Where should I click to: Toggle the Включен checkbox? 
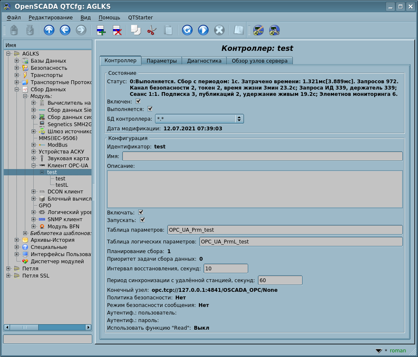(x=138, y=101)
